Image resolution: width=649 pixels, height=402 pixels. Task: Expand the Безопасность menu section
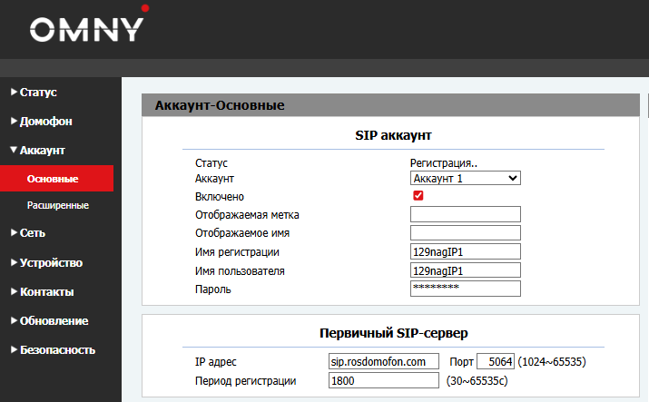pyautogui.click(x=57, y=350)
